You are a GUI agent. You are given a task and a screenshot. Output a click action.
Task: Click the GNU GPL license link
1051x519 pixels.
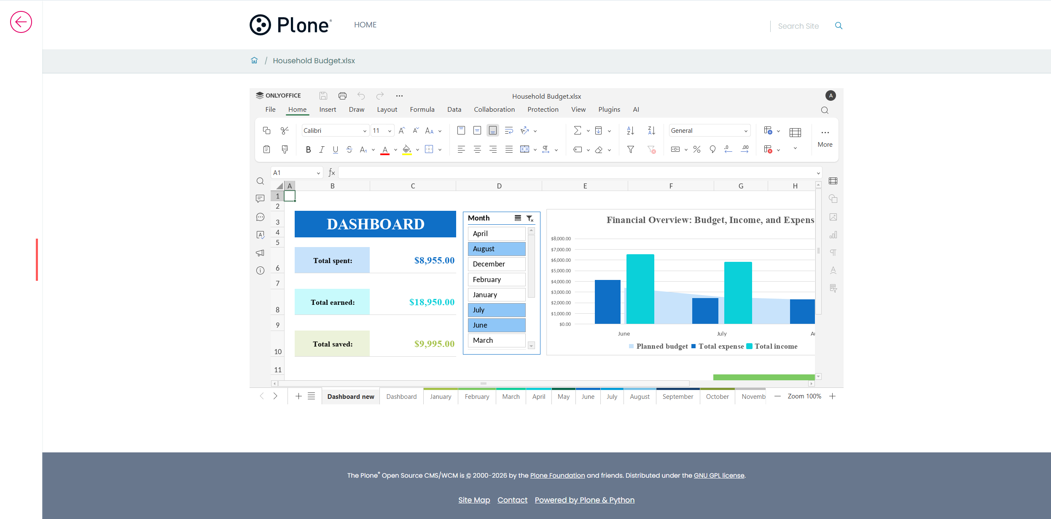tap(719, 476)
